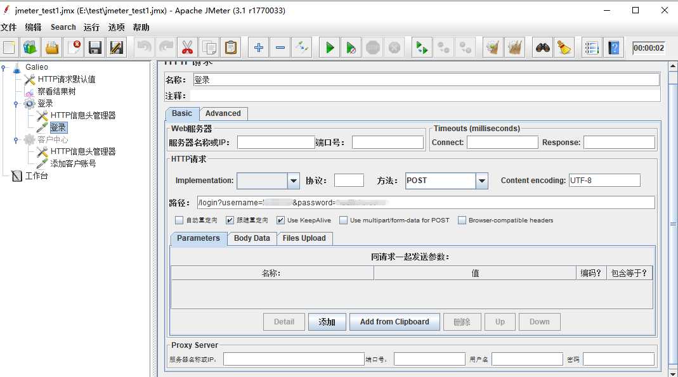Select HTTP请求默认值 in the tree

[x=67, y=79]
